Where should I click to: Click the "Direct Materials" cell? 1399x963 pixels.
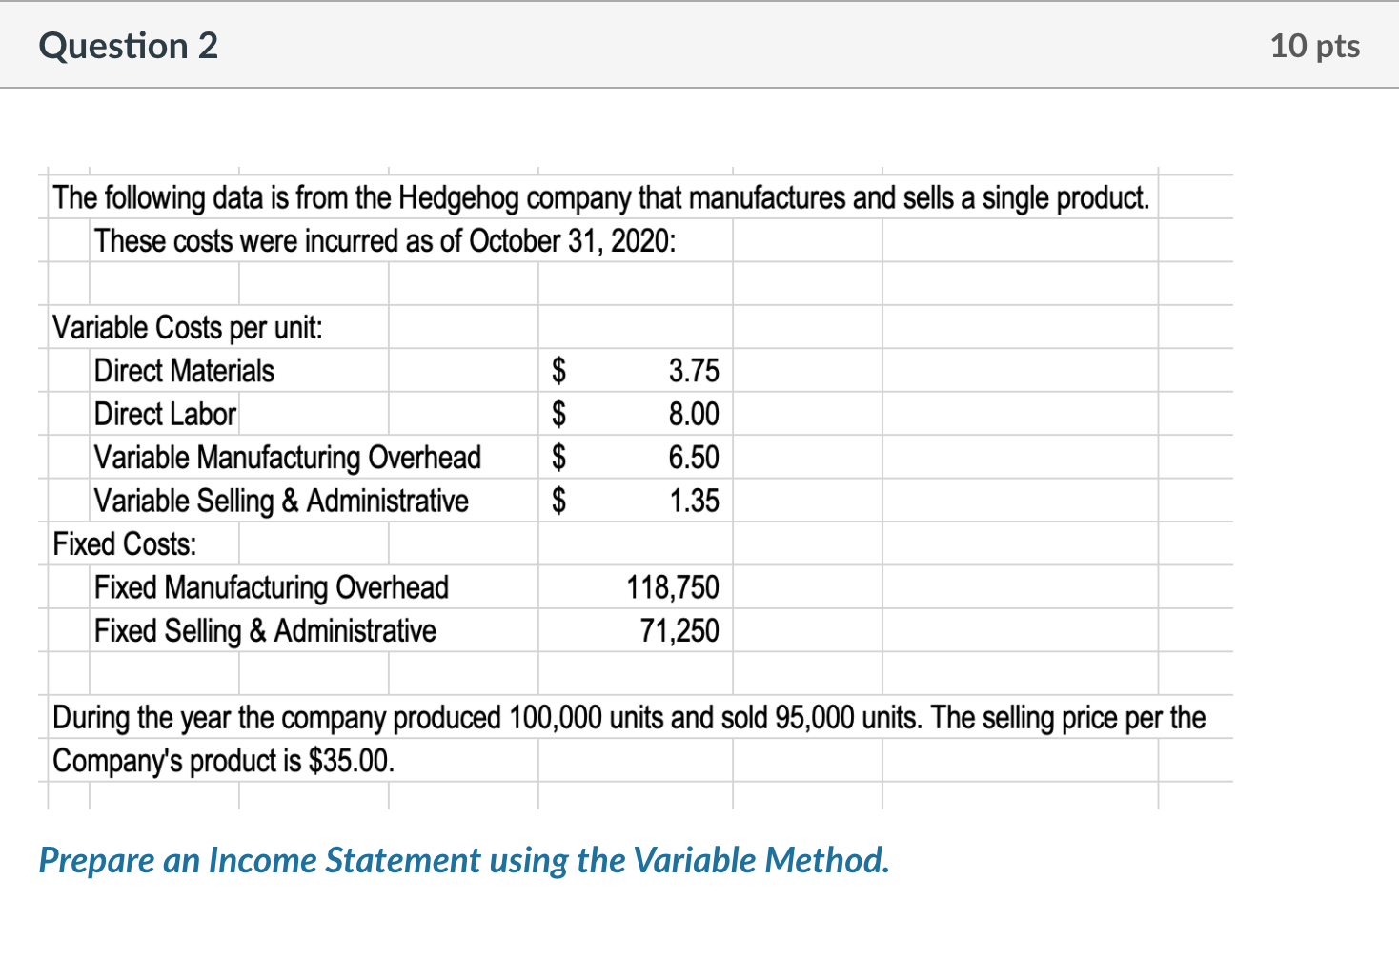[184, 370]
